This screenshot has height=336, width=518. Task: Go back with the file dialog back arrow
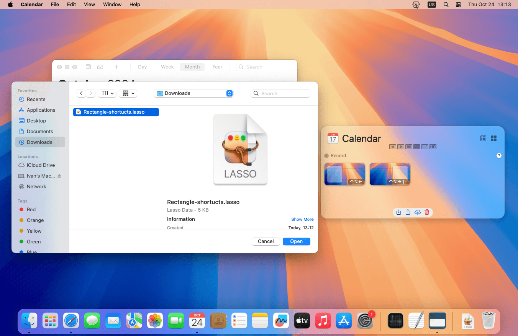(81, 93)
